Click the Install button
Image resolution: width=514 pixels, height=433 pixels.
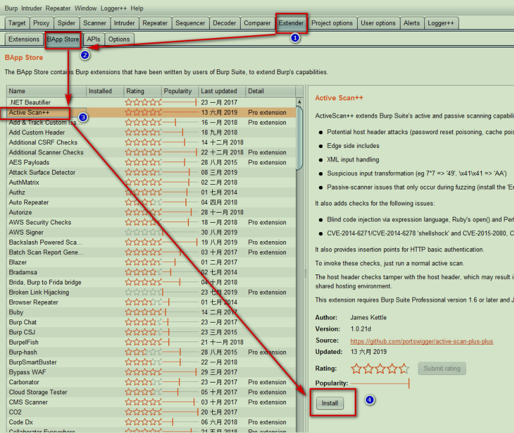(330, 403)
